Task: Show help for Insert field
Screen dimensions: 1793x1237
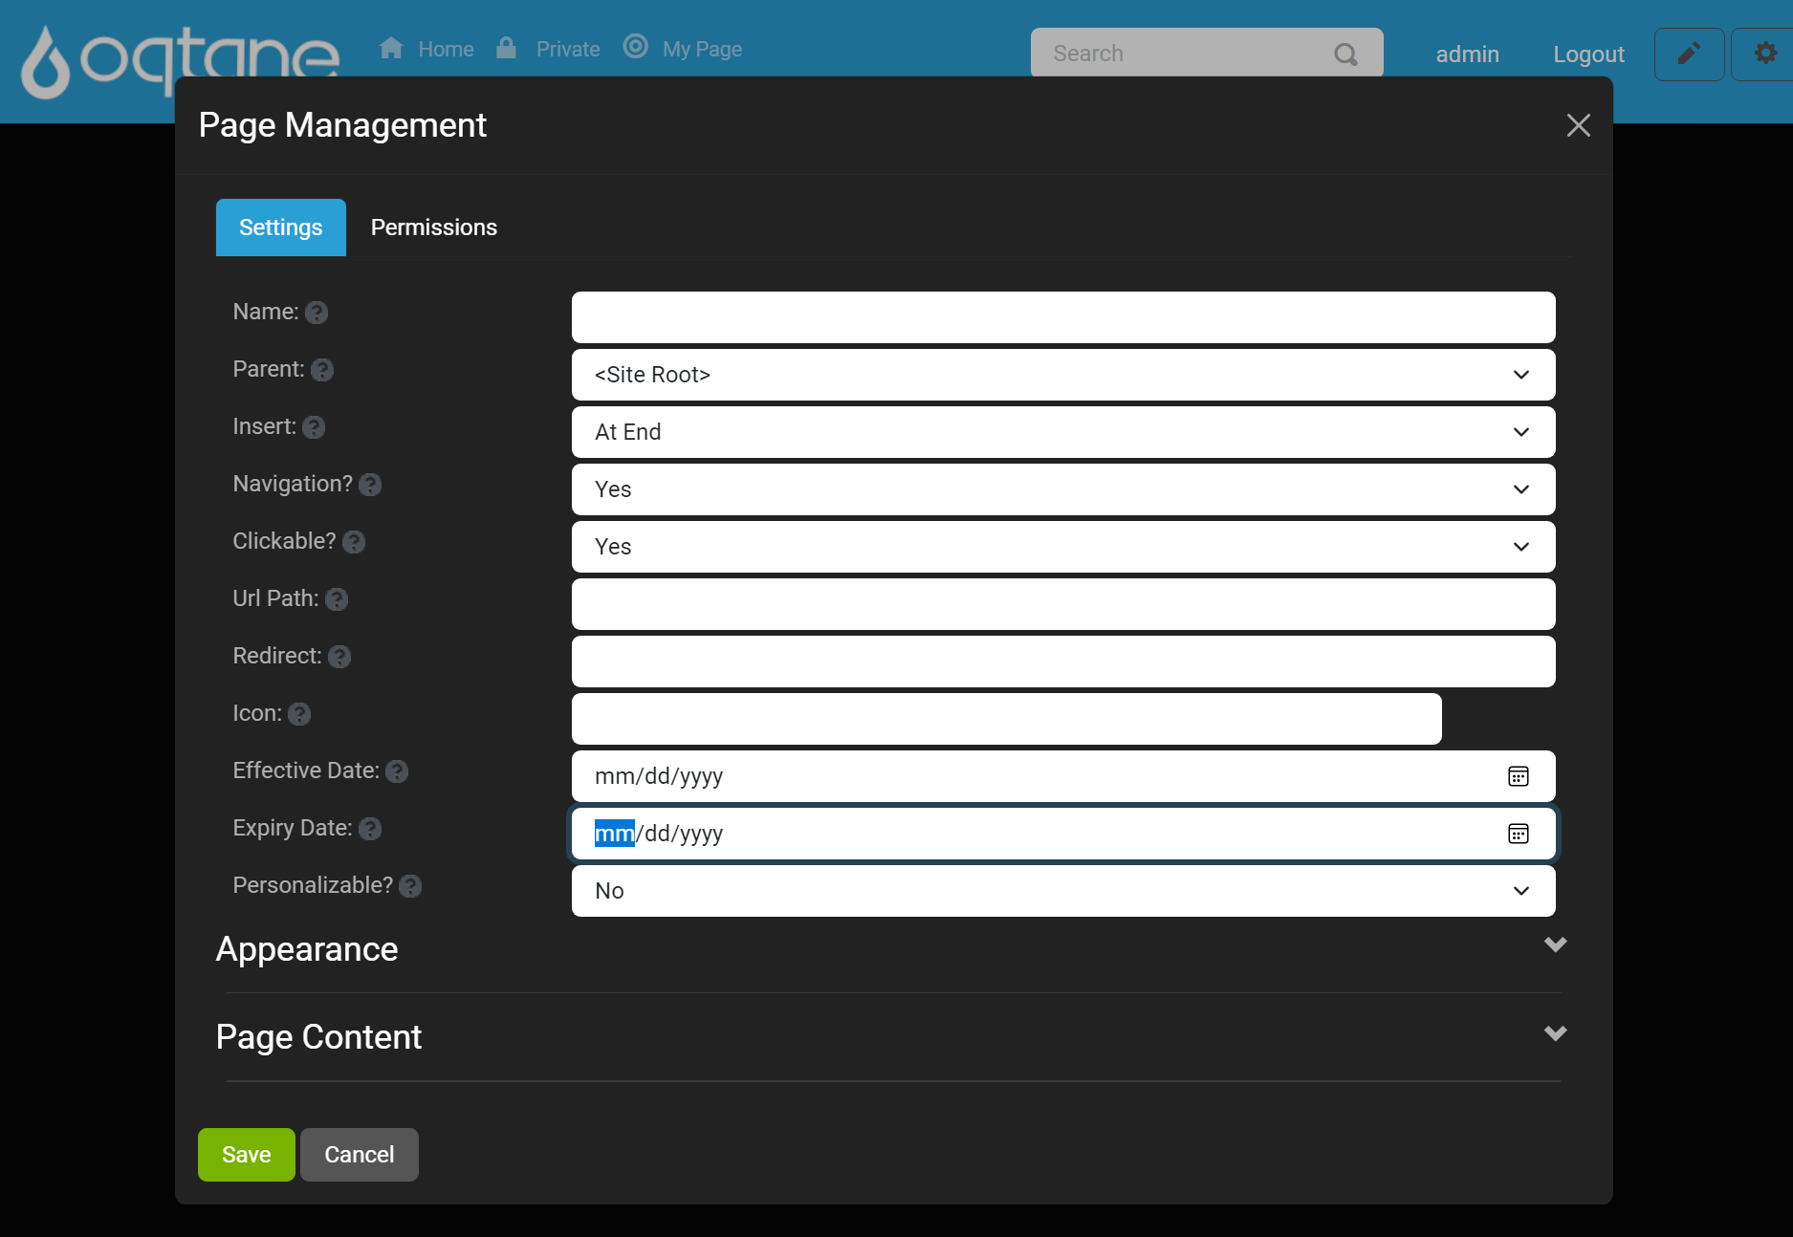Action: (314, 427)
